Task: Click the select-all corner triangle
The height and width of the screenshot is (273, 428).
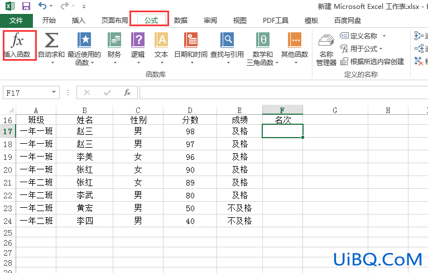Action: [x=11, y=110]
